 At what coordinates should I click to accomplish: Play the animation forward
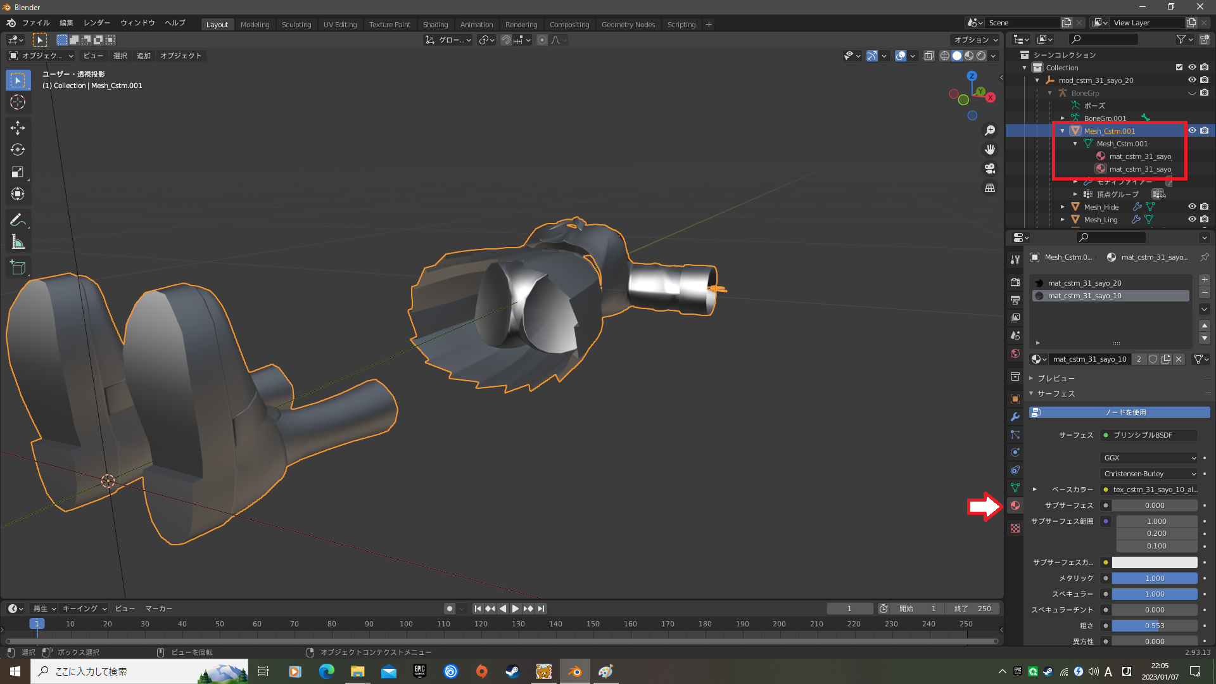pyautogui.click(x=516, y=609)
